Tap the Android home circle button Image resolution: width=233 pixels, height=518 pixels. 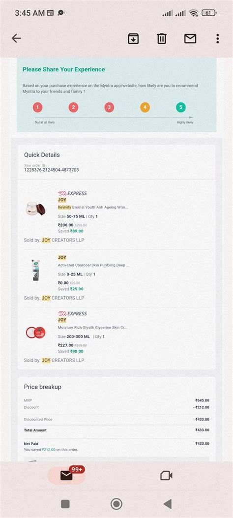pyautogui.click(x=116, y=504)
